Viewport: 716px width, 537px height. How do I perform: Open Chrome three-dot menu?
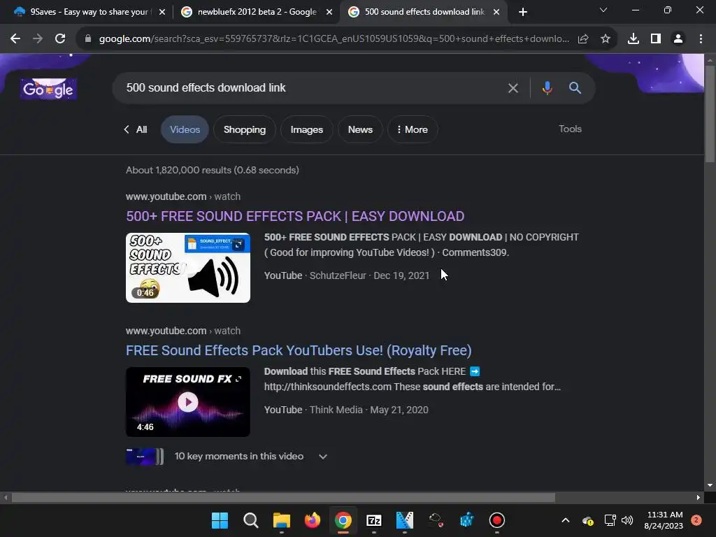click(701, 39)
